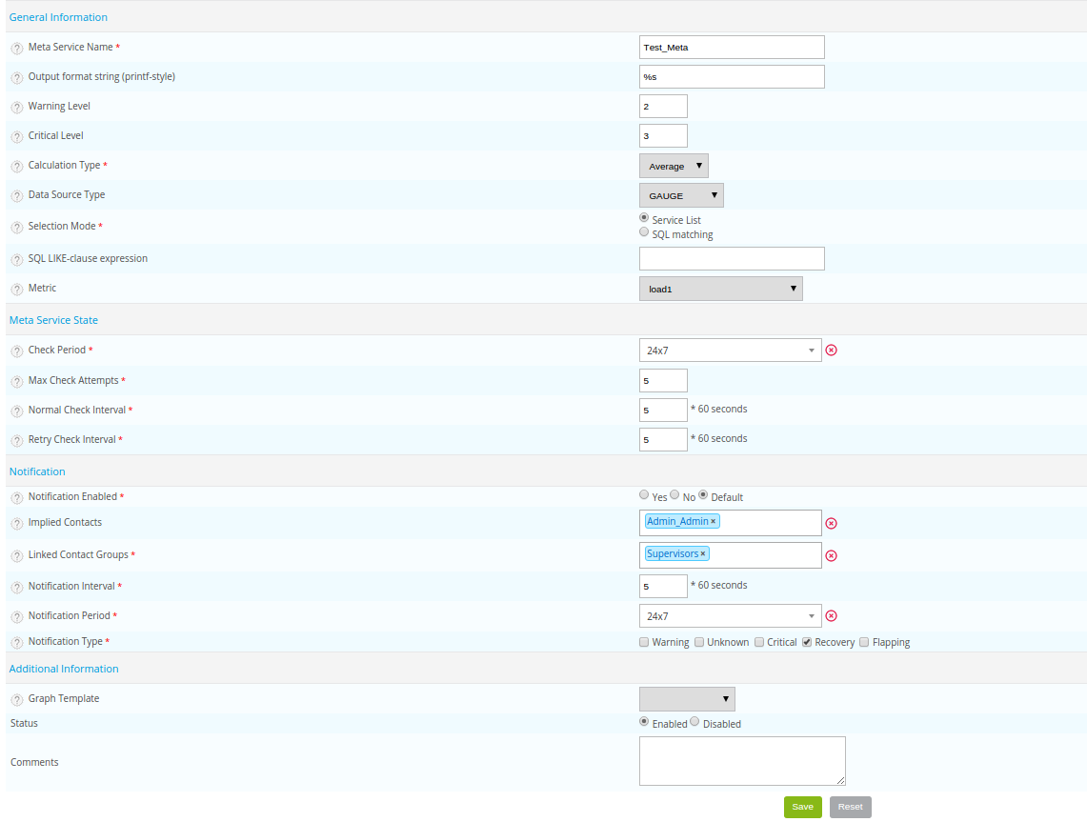The height and width of the screenshot is (822, 1087).
Task: Set Status to Disabled
Action: (694, 722)
